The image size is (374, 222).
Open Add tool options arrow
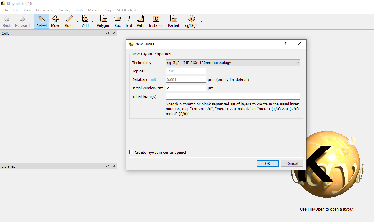pyautogui.click(x=93, y=21)
